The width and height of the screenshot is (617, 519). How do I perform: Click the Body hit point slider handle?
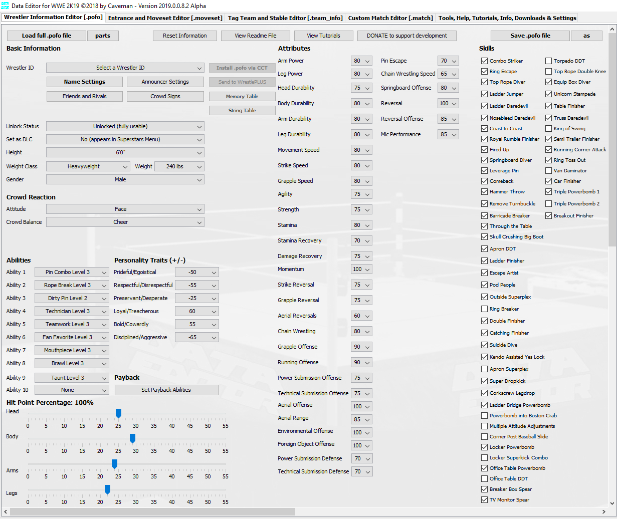coord(133,438)
